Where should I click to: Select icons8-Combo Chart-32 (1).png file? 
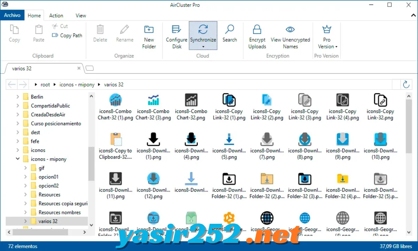(x=115, y=107)
